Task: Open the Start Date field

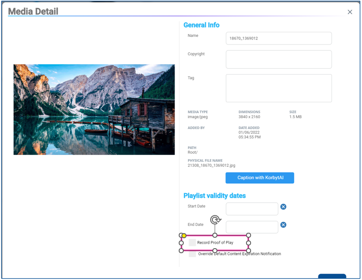Action: 252,209
